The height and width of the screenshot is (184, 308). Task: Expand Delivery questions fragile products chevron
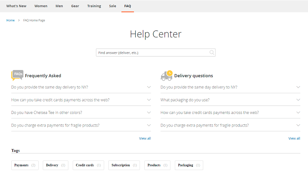(298, 125)
